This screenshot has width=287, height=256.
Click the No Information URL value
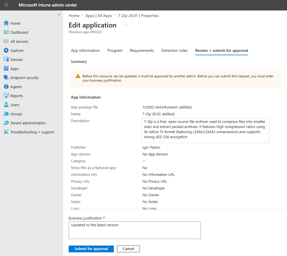(x=158, y=174)
